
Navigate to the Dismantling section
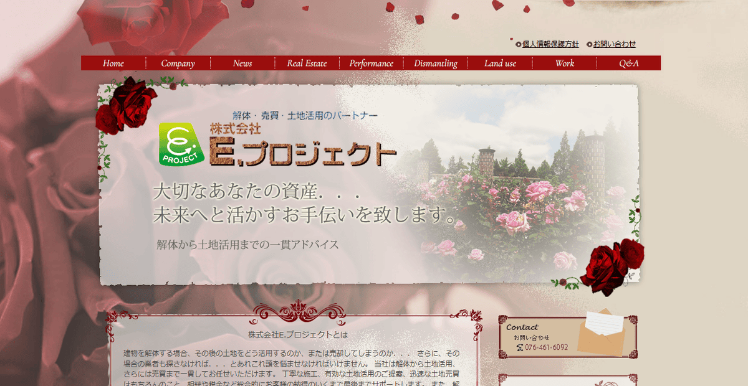[x=436, y=63]
